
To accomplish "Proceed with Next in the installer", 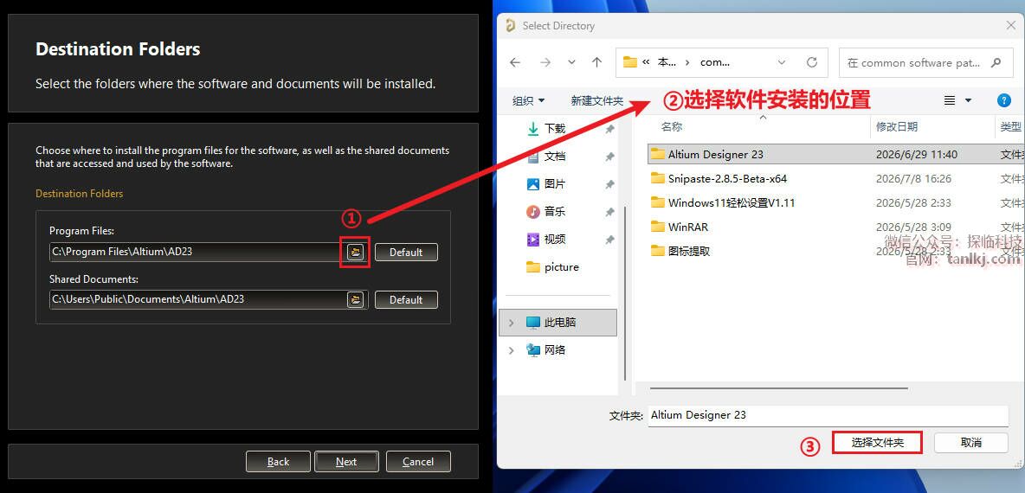I will (345, 462).
